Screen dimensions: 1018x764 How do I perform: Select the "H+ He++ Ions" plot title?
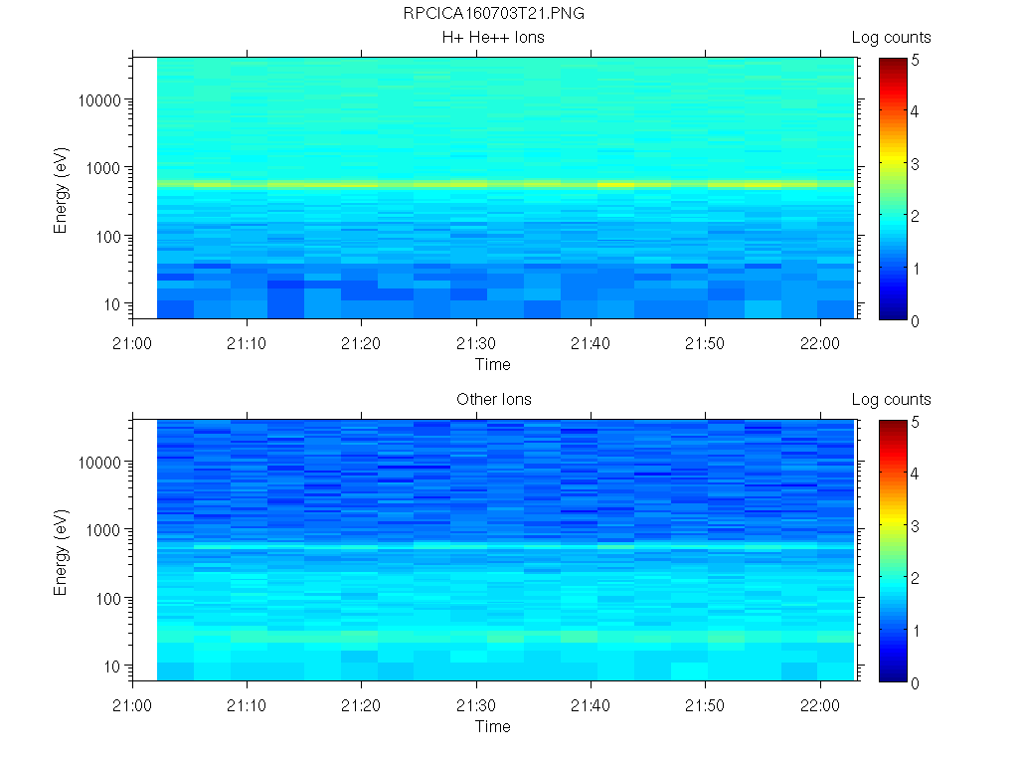(x=493, y=38)
